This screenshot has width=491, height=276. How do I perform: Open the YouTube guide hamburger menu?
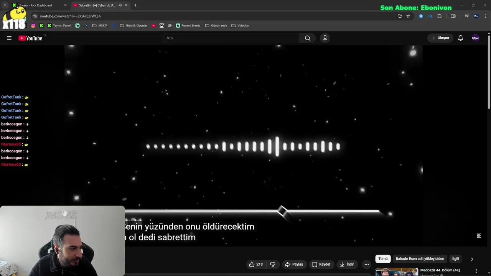pos(9,38)
